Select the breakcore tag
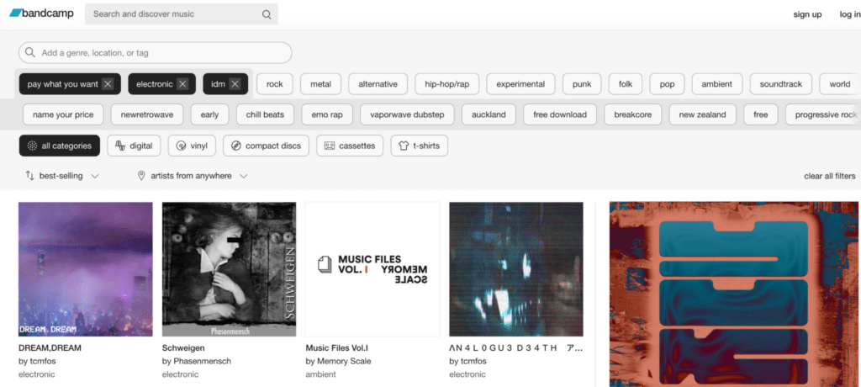This screenshot has height=387, width=861. point(632,115)
